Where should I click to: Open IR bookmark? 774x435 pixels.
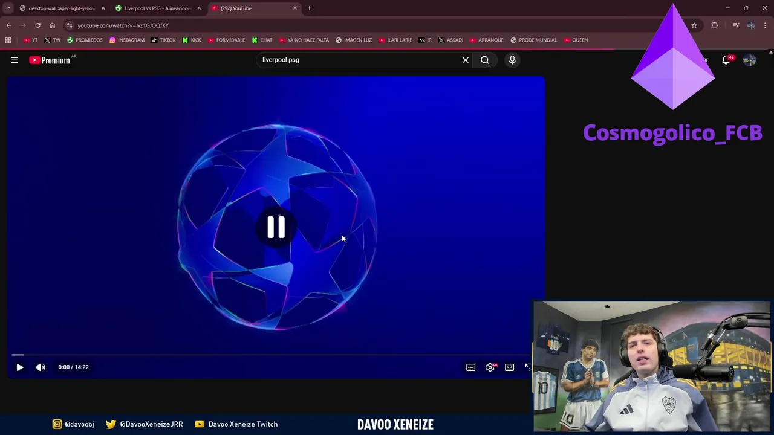[x=426, y=40]
